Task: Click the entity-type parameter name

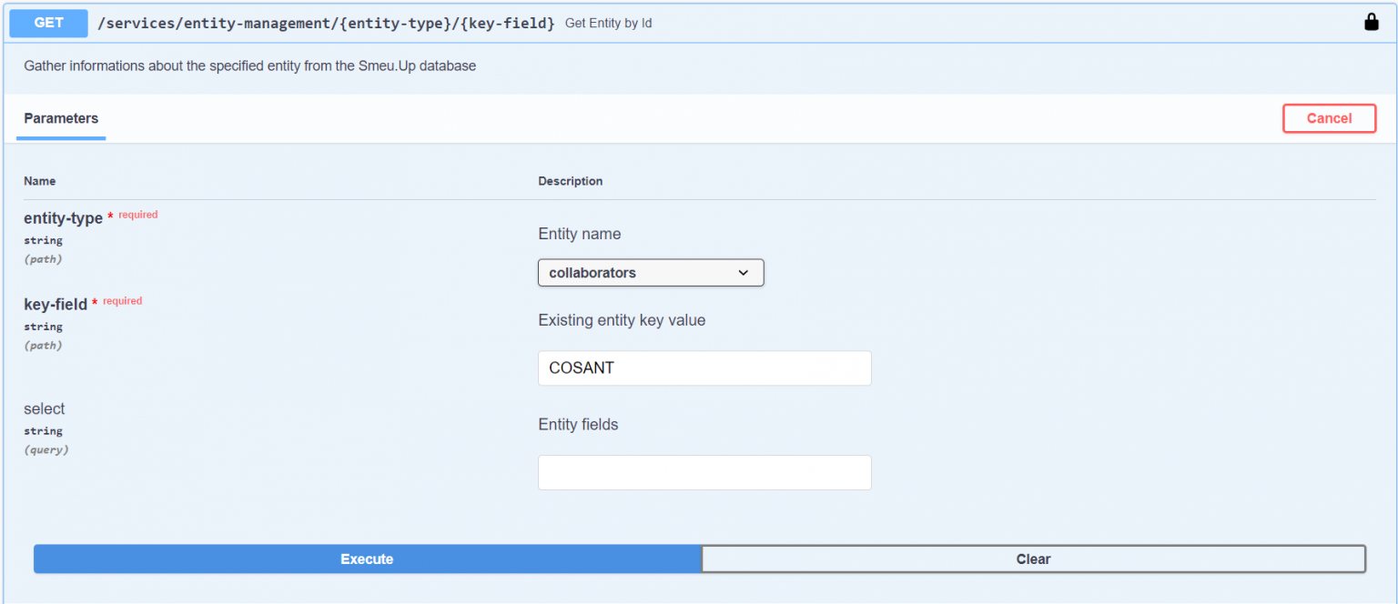Action: [x=63, y=218]
